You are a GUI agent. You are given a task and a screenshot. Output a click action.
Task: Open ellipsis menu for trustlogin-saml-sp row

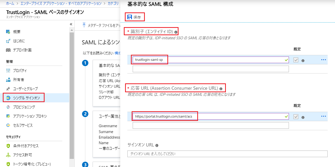[323, 60]
